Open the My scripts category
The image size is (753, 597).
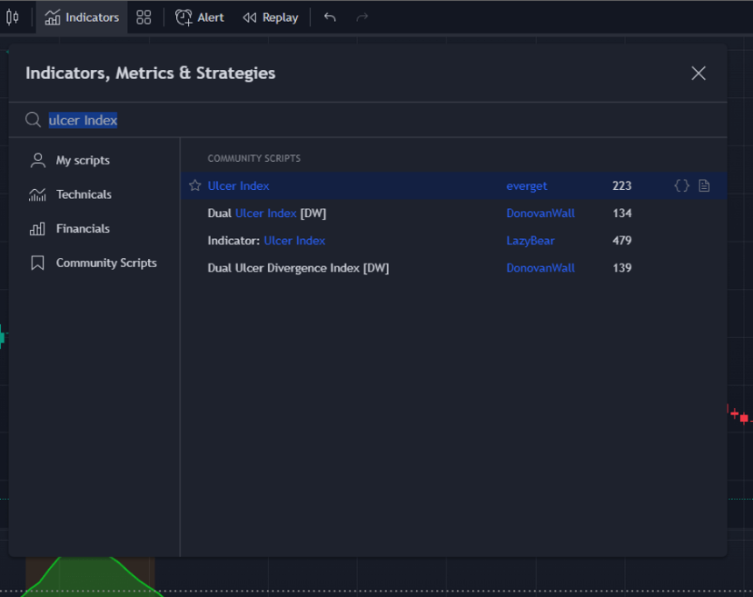[x=82, y=160]
